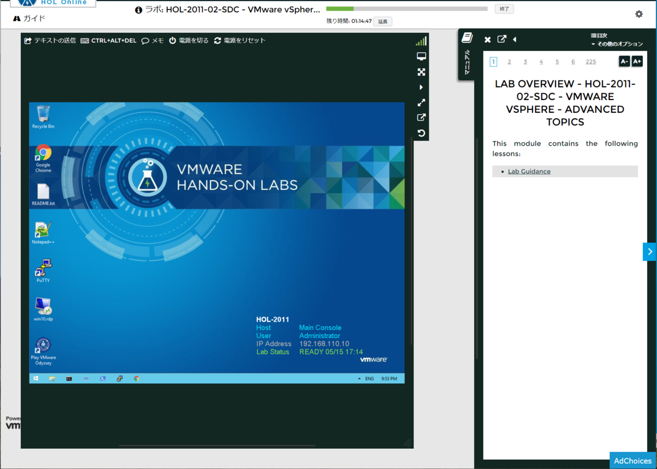
Task: Open the ガイド guide menu
Action: pyautogui.click(x=29, y=18)
